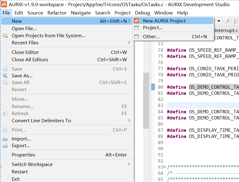Open the Refactor menu
239x182 pixels.
point(57,13)
